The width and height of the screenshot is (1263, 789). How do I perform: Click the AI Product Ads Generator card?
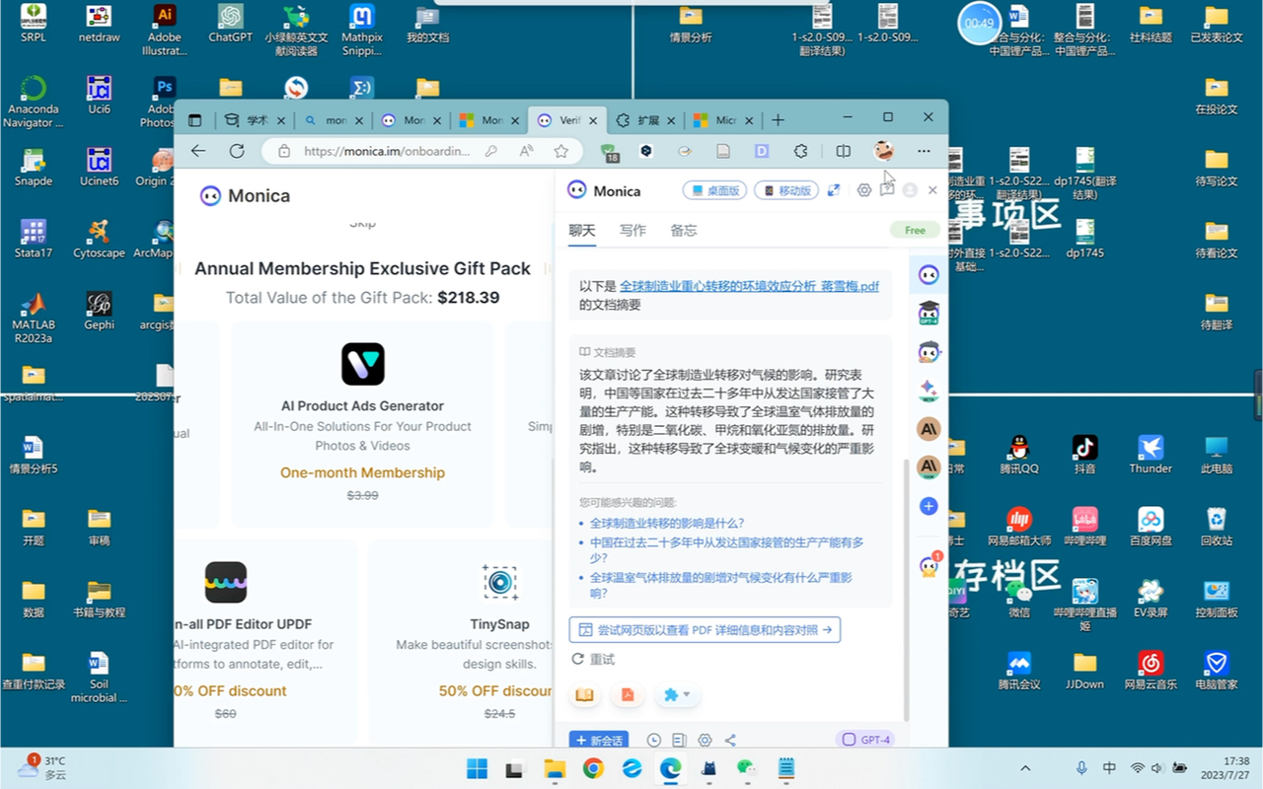coord(363,424)
